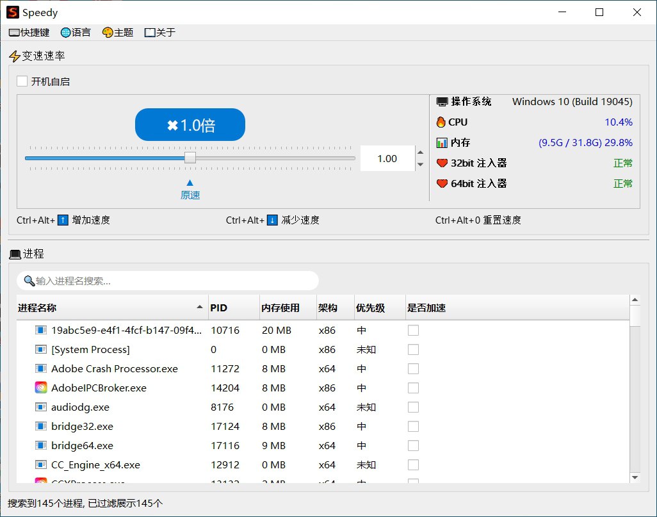The image size is (657, 517).
Task: Click the CPU flame icon
Action: [441, 122]
